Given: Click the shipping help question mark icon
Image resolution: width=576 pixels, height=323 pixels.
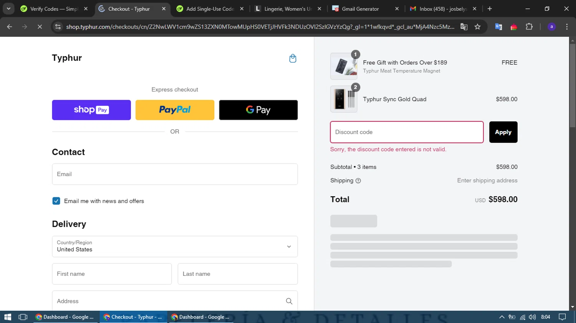Looking at the screenshot, I should click(358, 181).
